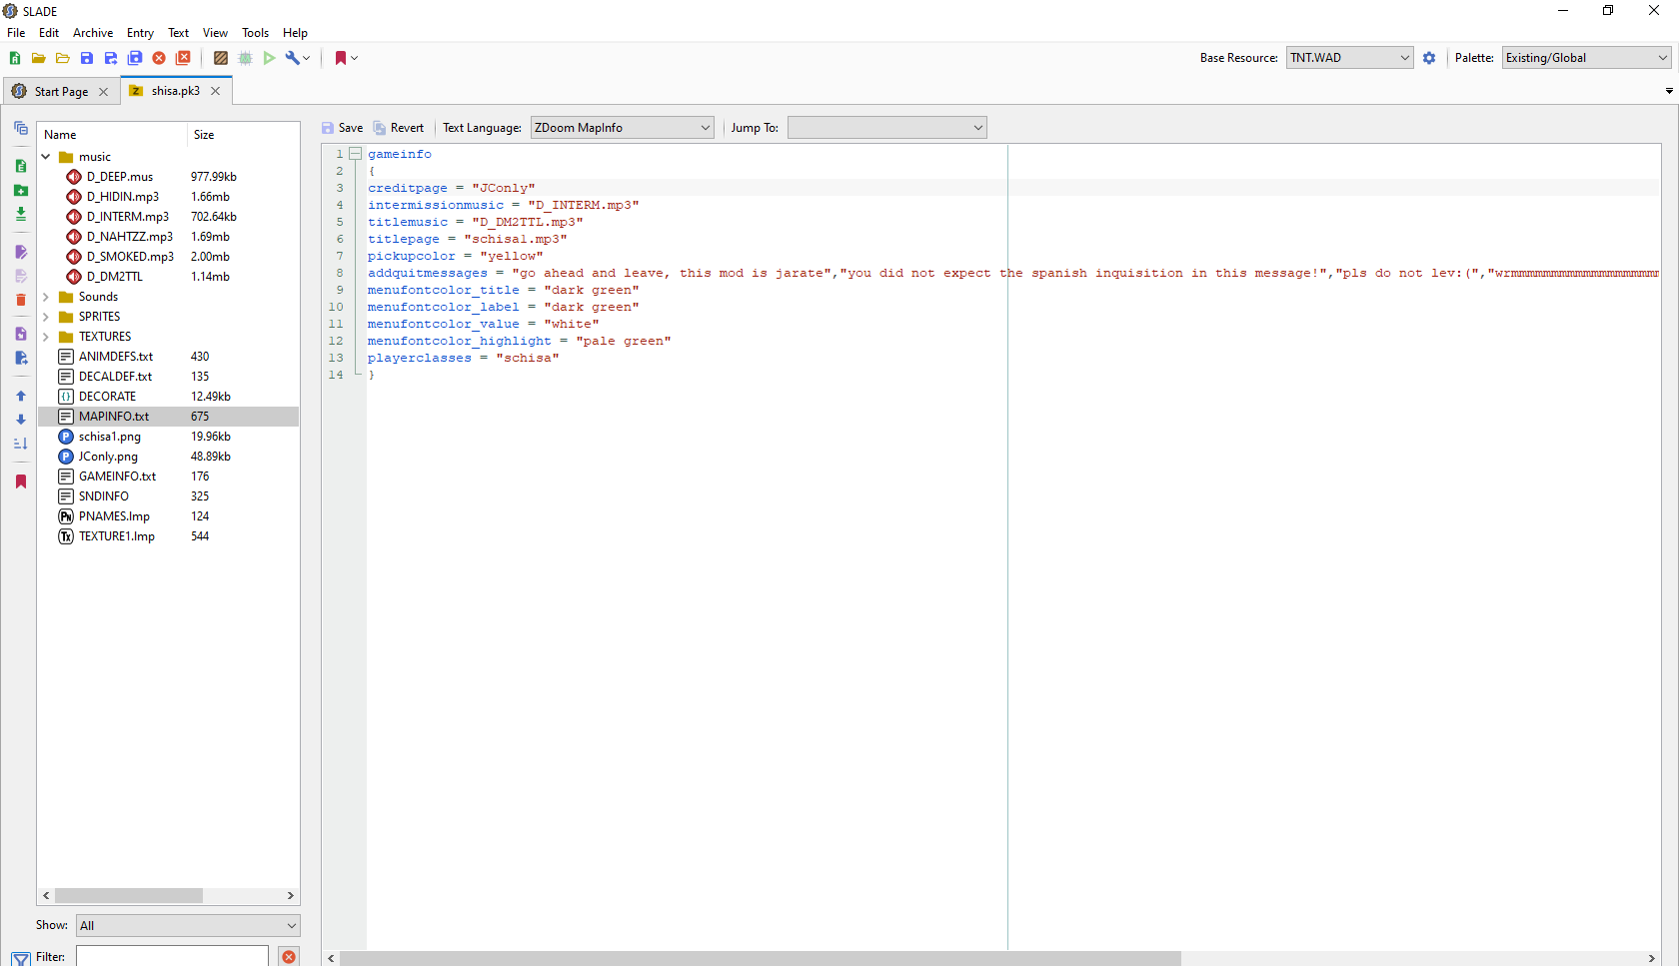The height and width of the screenshot is (966, 1679).
Task: Add a new entry via sidebar icon
Action: click(21, 166)
